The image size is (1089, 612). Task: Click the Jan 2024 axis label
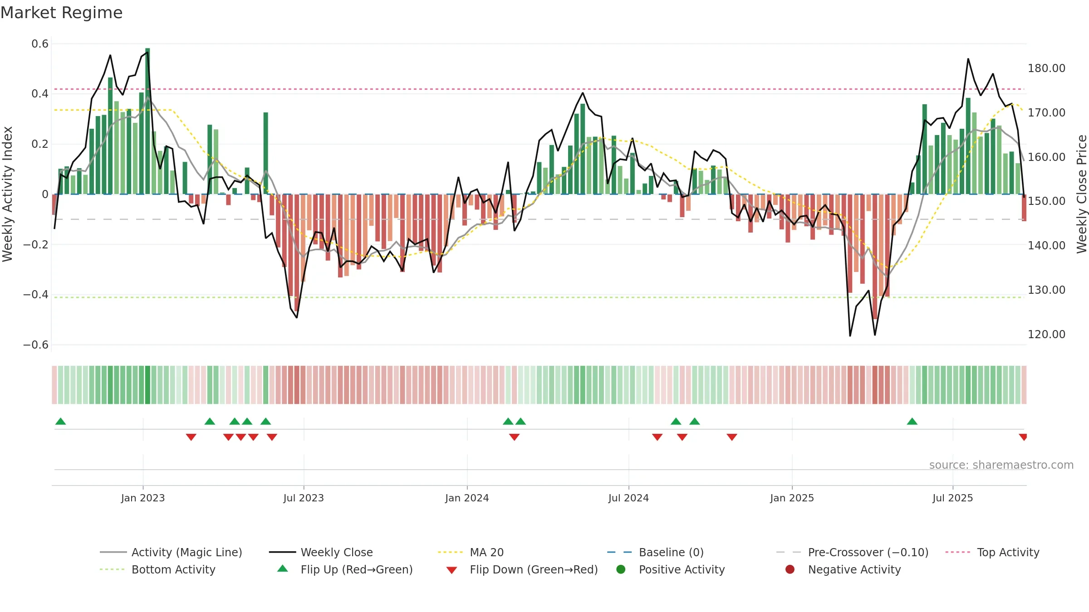(x=467, y=498)
